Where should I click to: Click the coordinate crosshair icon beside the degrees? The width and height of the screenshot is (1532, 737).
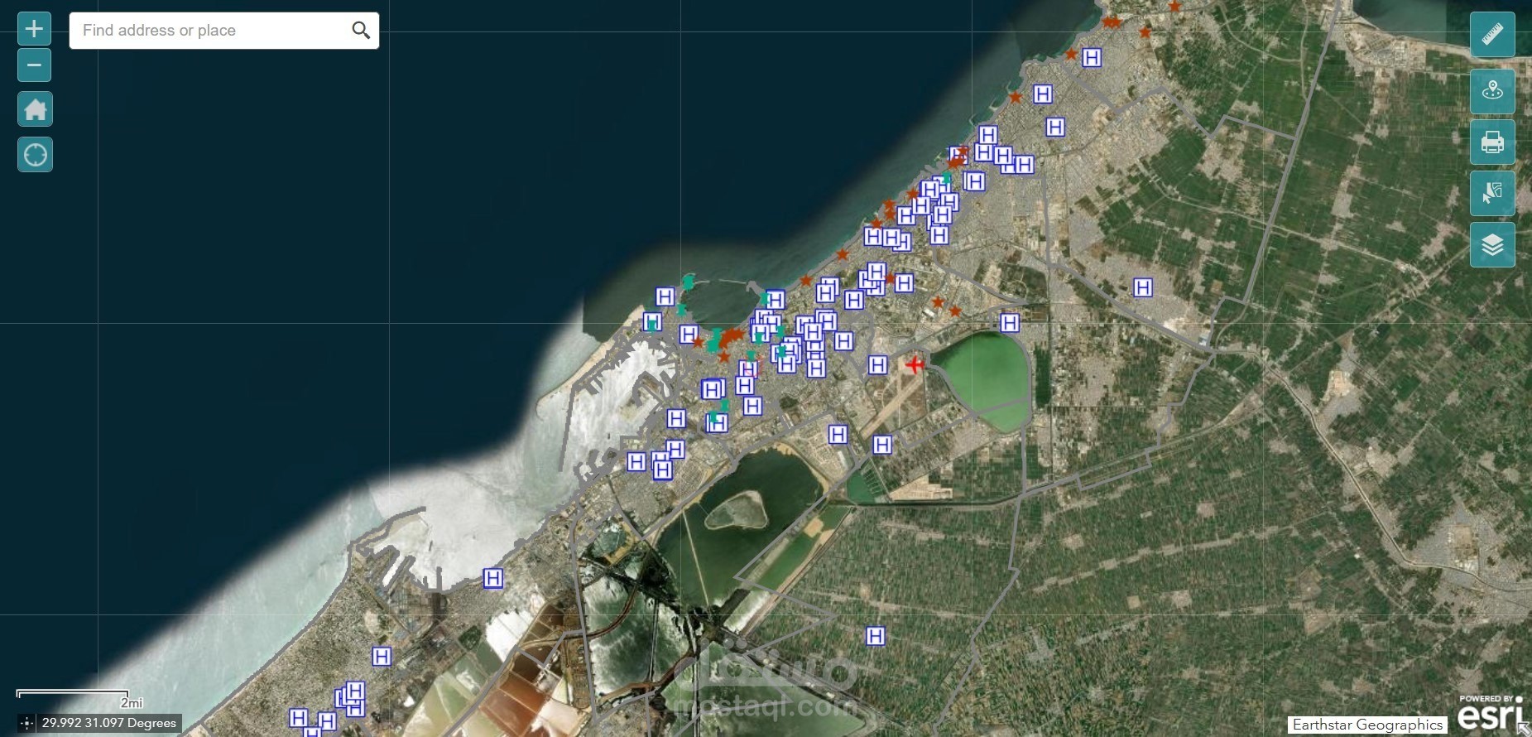26,723
